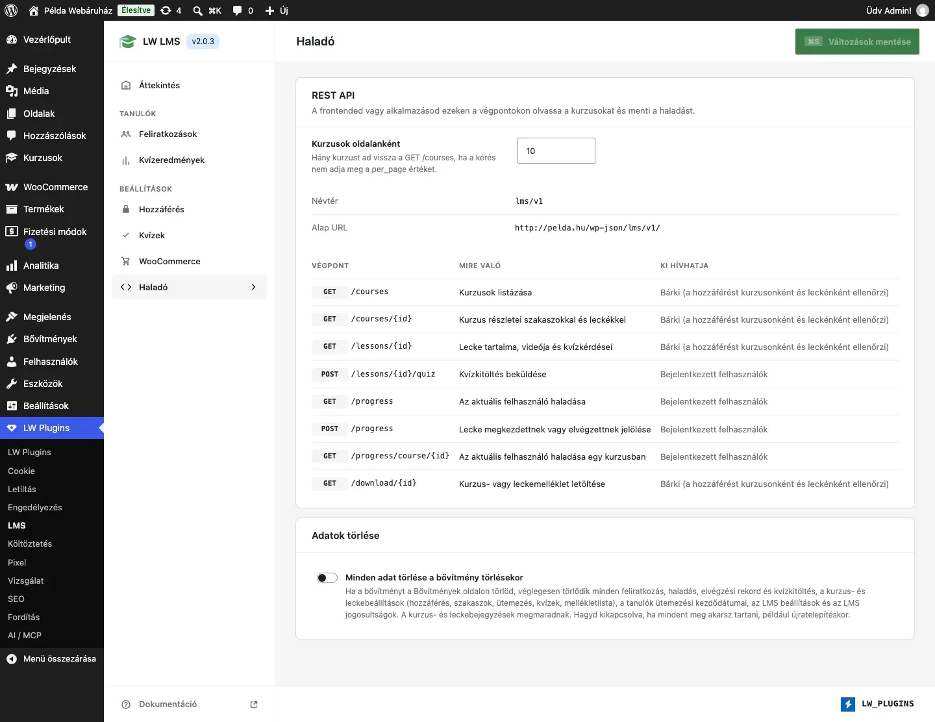Click the Kurzusok graduation cap icon
This screenshot has width=935, height=722.
click(12, 158)
